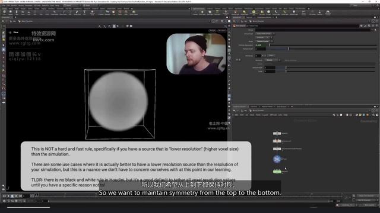Screen dimensions: 380x213
Task: Toggle pin on network editor pane
Action: [373, 111]
